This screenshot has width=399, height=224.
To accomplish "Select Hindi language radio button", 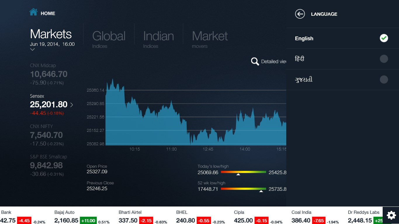I will tap(384, 59).
